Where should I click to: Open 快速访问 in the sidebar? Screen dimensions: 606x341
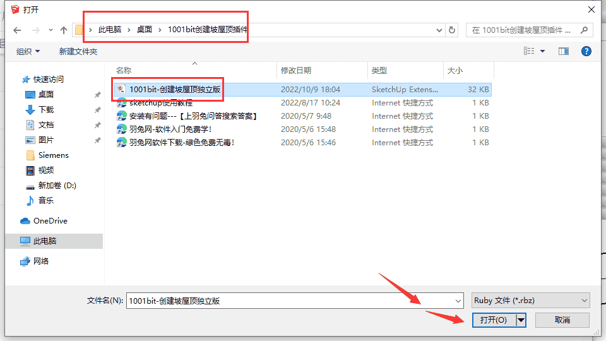click(x=49, y=80)
